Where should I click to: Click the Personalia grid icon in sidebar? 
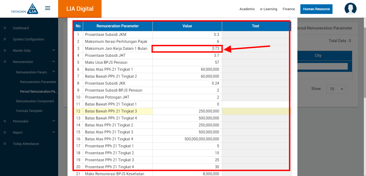coord(5,121)
